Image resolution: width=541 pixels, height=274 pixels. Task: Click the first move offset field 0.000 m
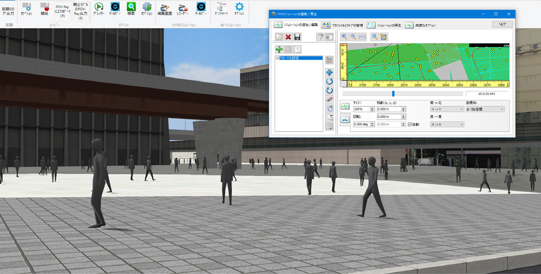(x=389, y=109)
